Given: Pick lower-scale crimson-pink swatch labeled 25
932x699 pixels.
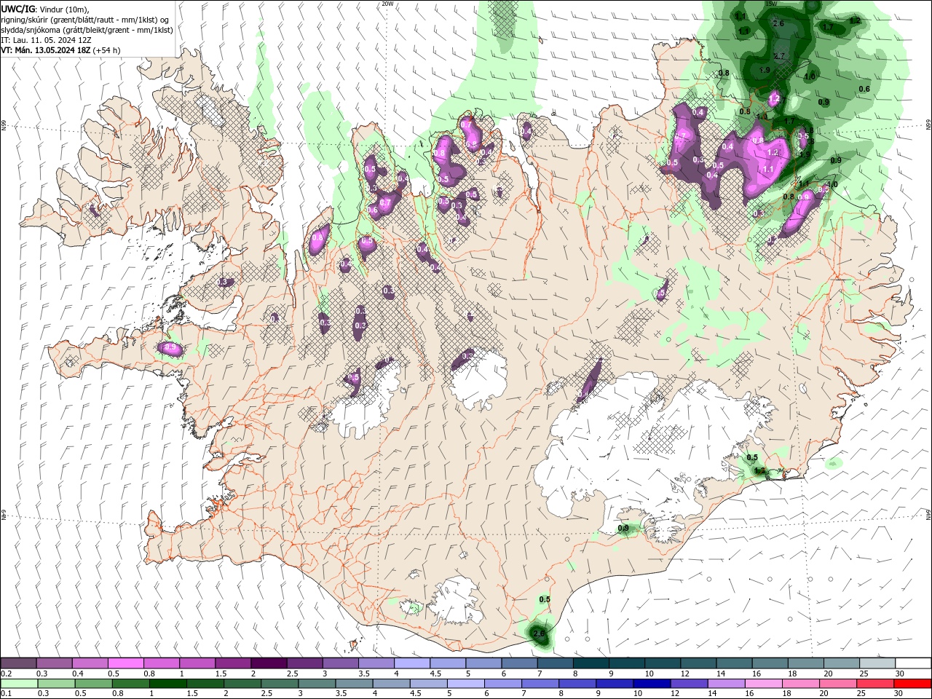Looking at the screenshot, I should tap(875, 684).
